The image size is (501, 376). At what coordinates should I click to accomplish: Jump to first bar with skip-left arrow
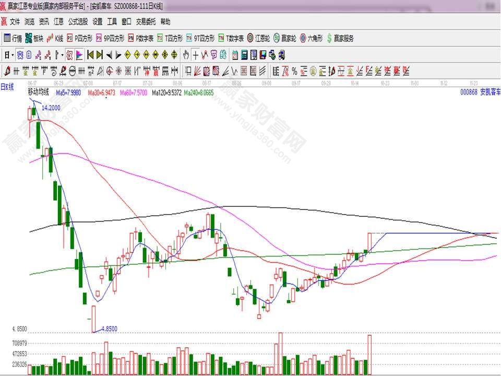90,55
